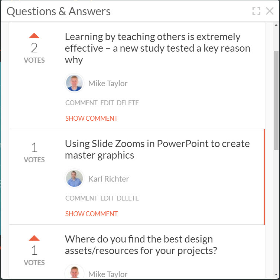Viewport: 280px width, 280px height.
Task: Show comments on the Learning by teaching post
Action: [x=91, y=118]
